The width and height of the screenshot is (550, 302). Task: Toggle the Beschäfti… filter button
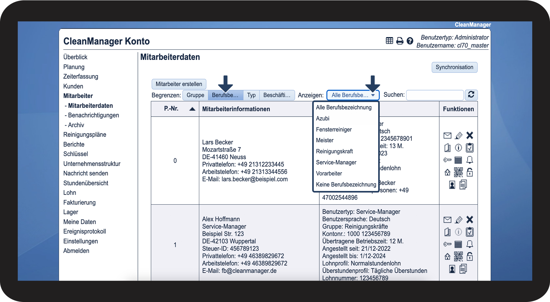[277, 95]
